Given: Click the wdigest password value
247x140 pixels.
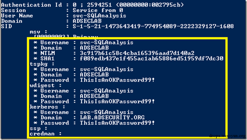Looking at the screenshot, I should [117, 101].
